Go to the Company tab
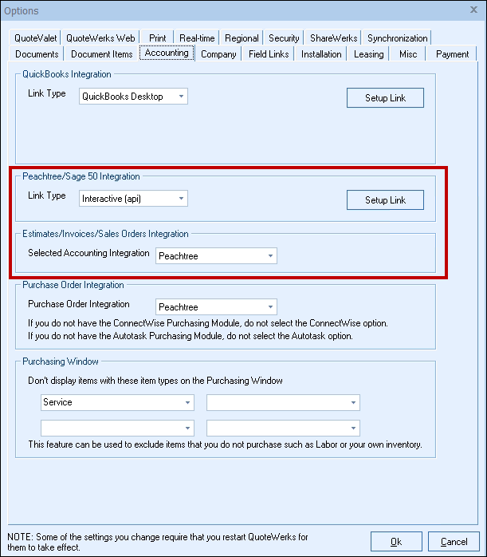Screen dimensions: 487x557 218,54
